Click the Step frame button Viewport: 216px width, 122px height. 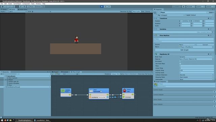point(109,6)
